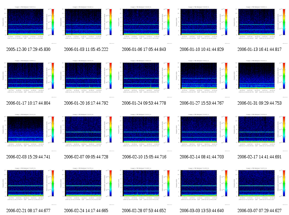Screen dimensions: 289x215
Task: Click the caption 2006-02-21 08:17:44.677
Action: coord(28,211)
